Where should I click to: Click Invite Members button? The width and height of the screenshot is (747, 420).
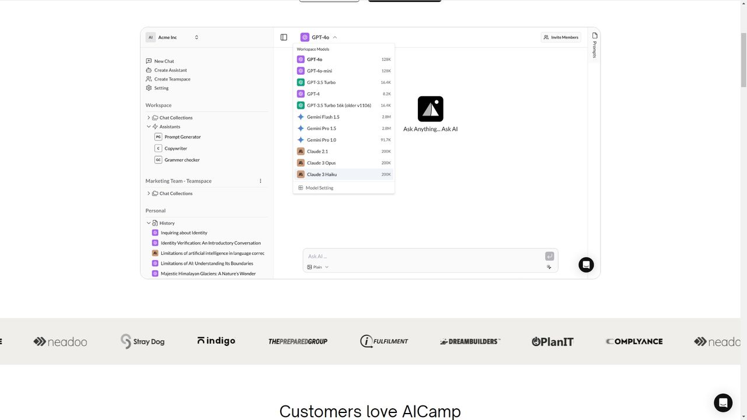pos(561,37)
